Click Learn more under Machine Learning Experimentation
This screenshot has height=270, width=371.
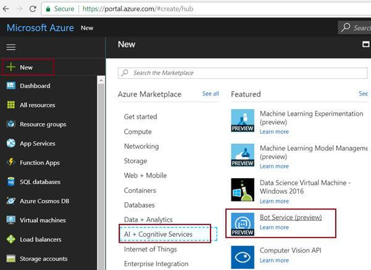[274, 132]
